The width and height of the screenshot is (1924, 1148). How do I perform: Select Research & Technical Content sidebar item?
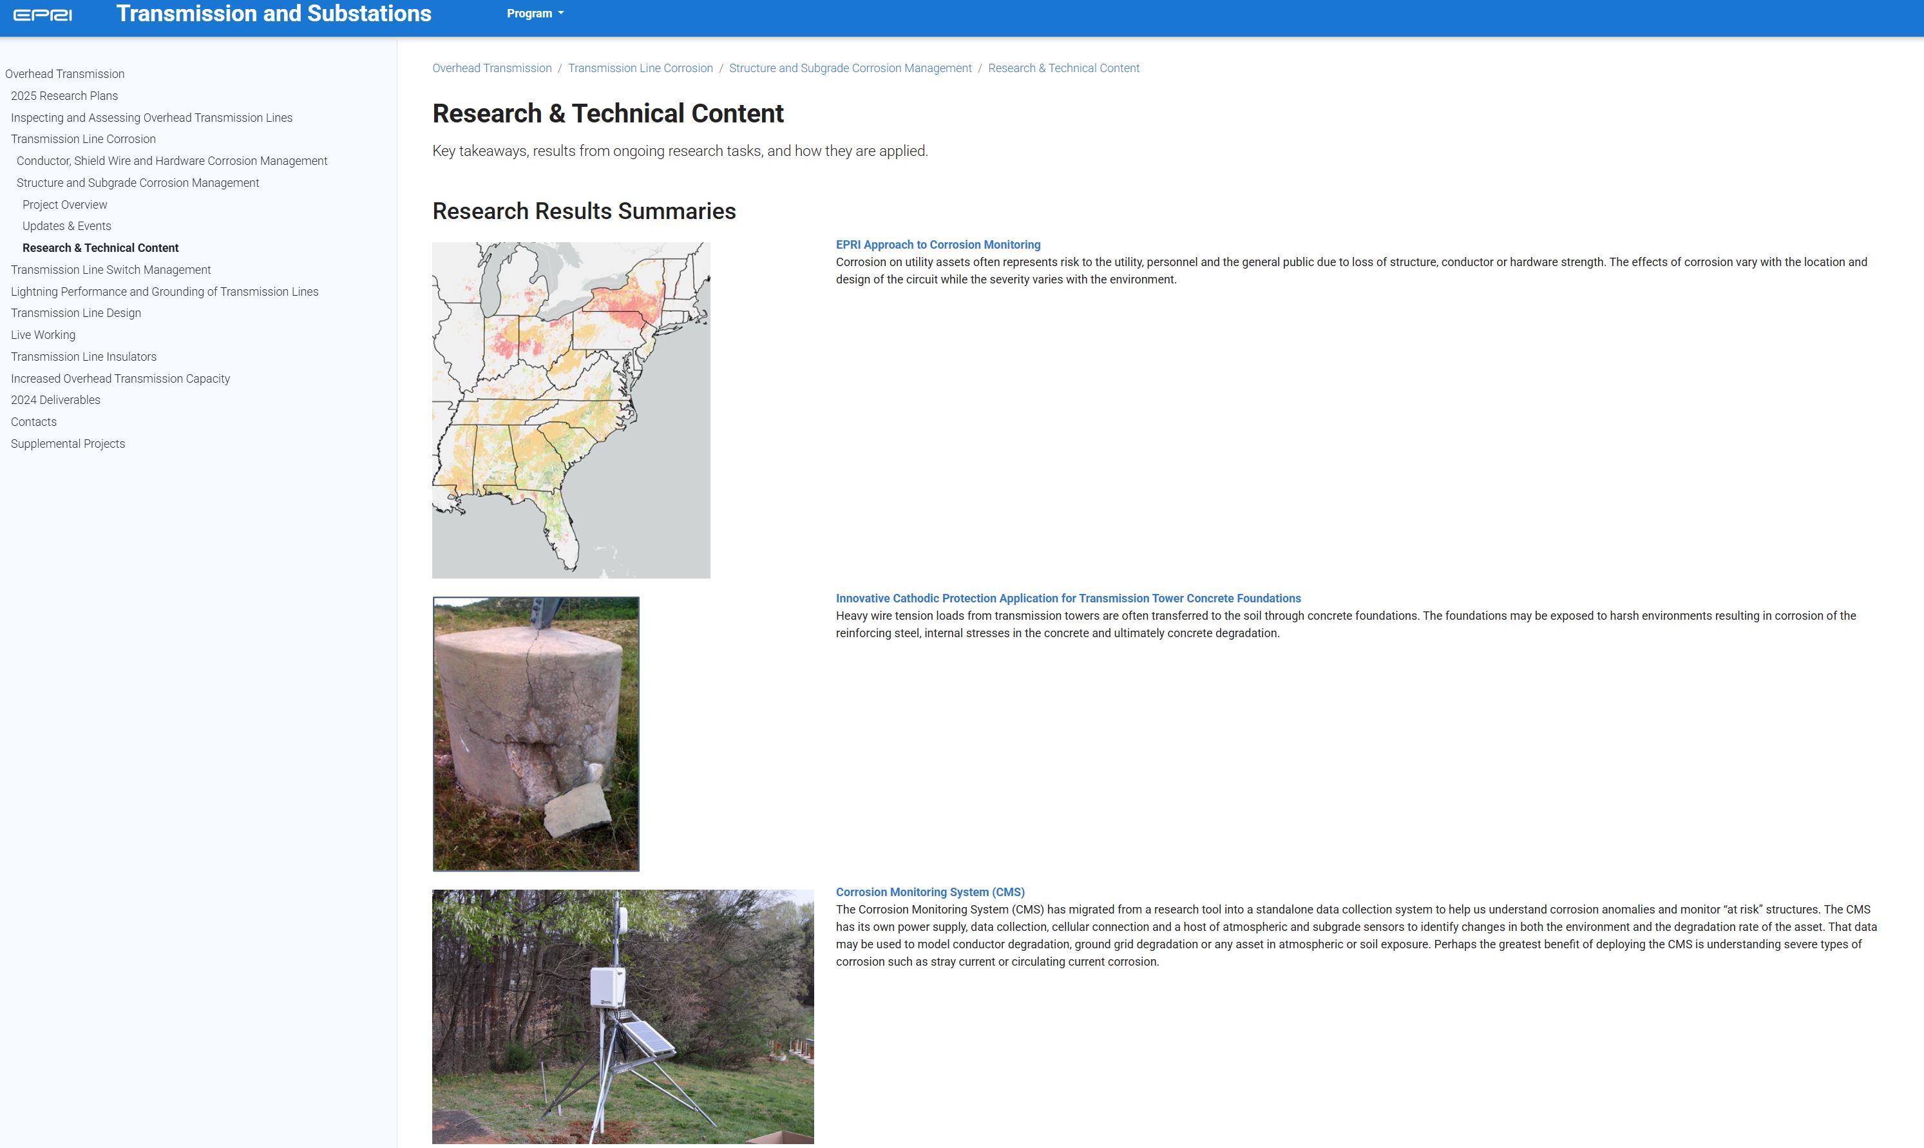(x=100, y=247)
